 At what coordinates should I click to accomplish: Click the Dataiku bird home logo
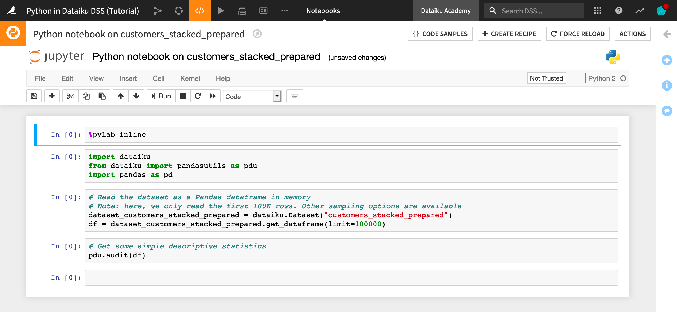[11, 11]
